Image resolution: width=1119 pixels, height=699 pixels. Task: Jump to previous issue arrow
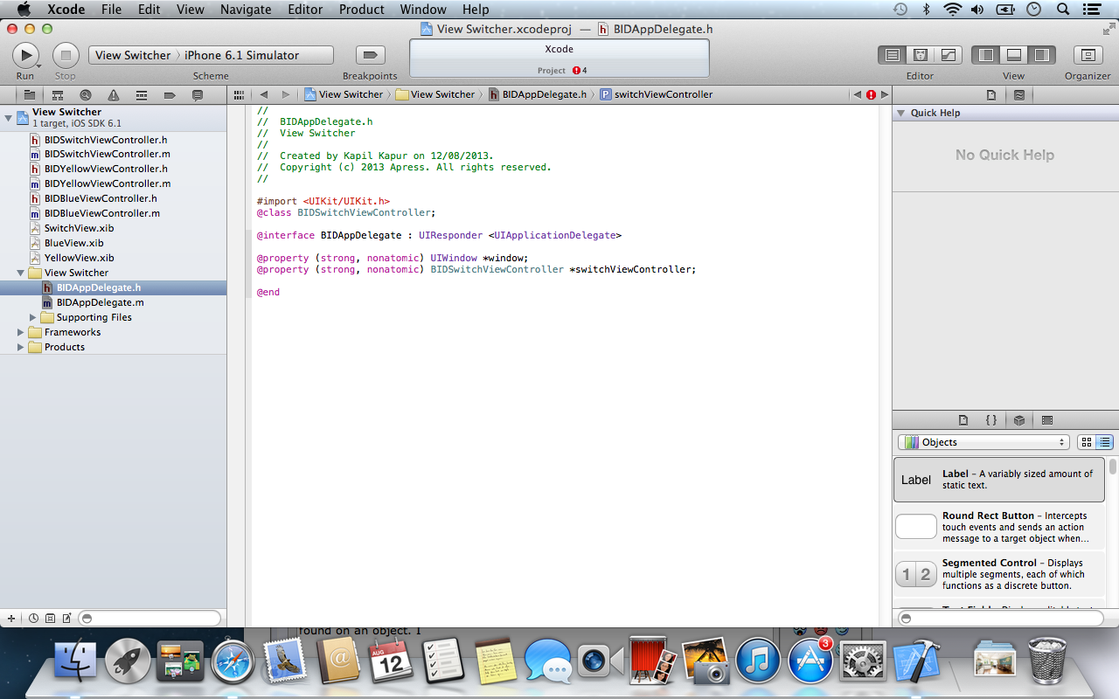point(857,94)
